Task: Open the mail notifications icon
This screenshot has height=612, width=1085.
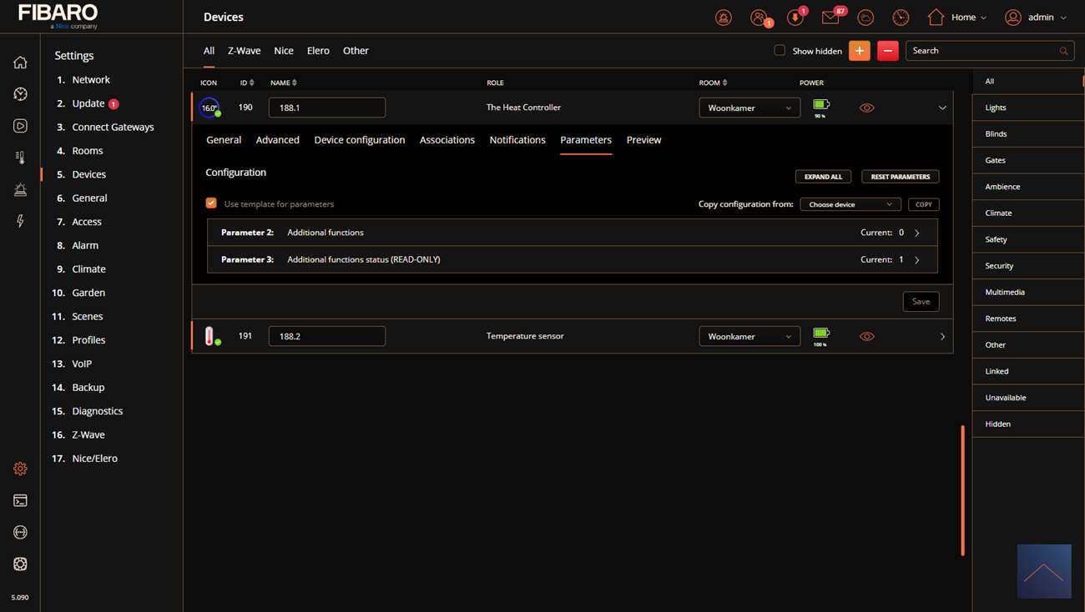Action: click(x=830, y=18)
